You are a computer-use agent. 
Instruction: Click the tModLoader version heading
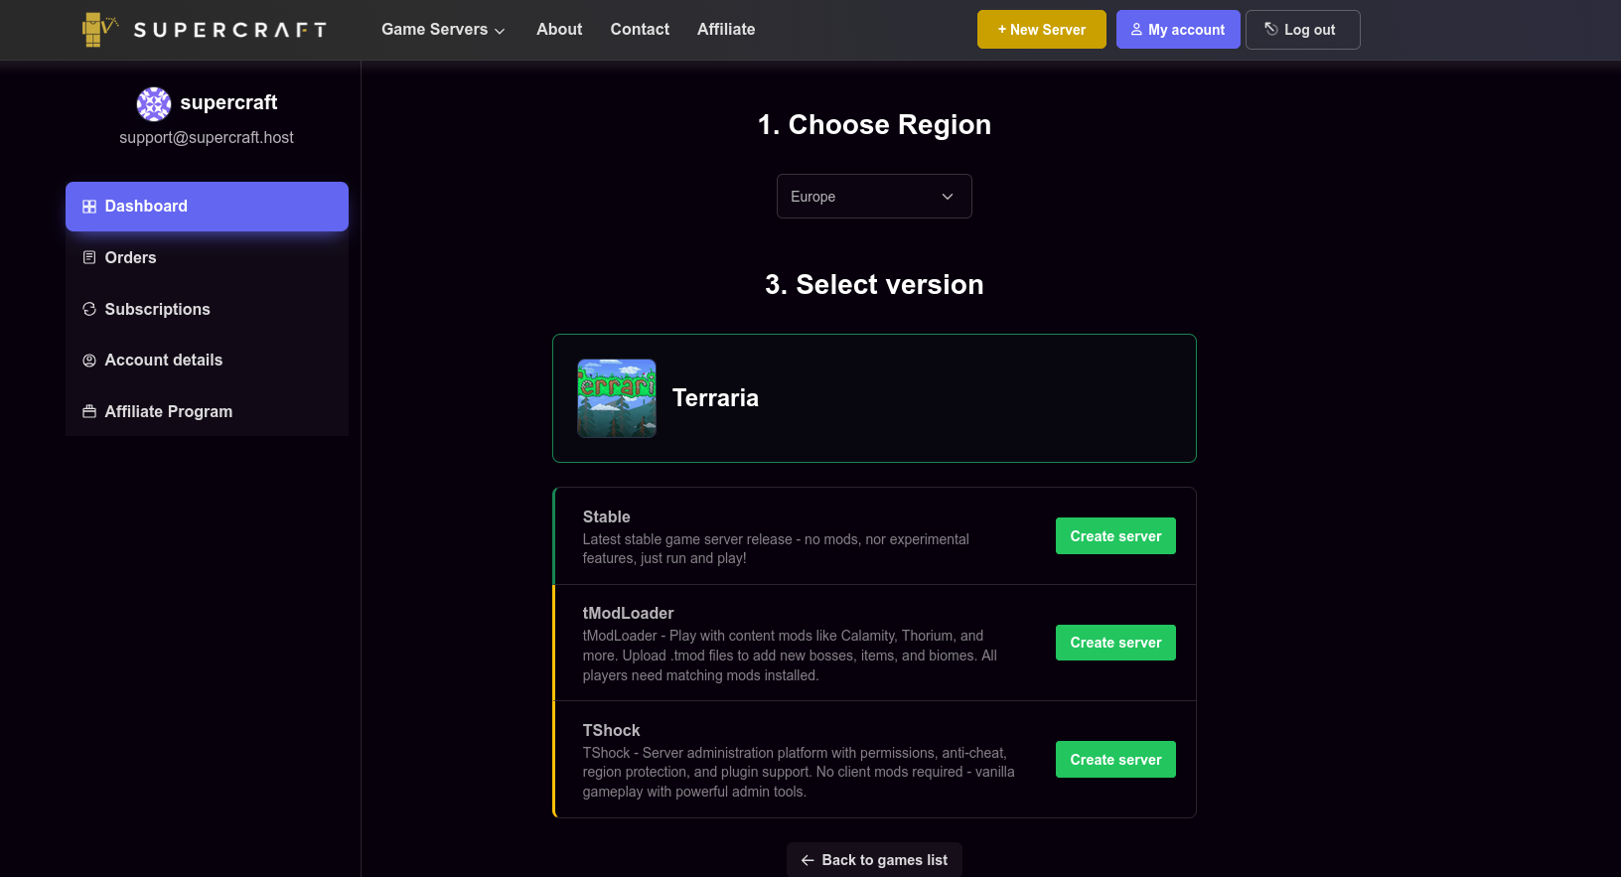628,613
